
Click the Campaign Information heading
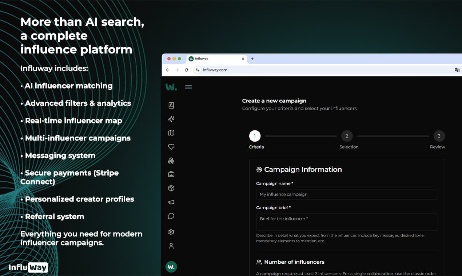[303, 170]
